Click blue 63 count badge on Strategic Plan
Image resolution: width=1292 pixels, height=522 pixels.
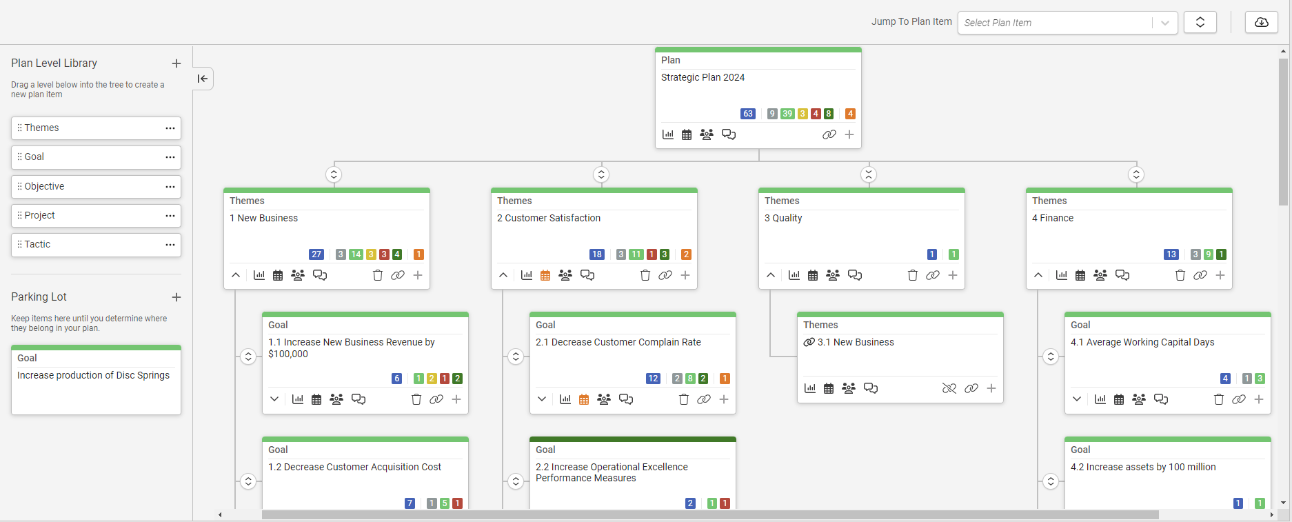pyautogui.click(x=748, y=114)
